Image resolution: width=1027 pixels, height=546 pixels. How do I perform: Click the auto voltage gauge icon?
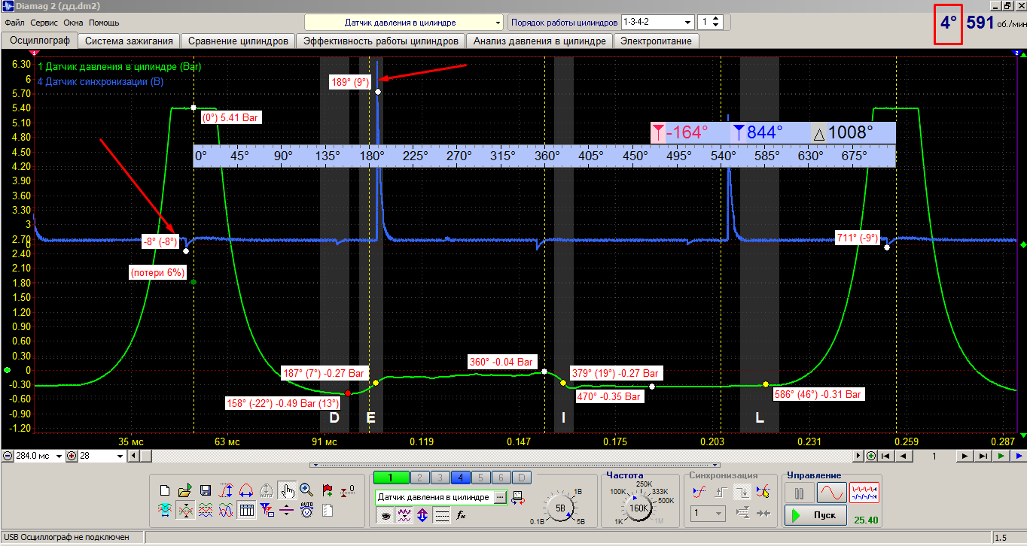click(x=306, y=511)
